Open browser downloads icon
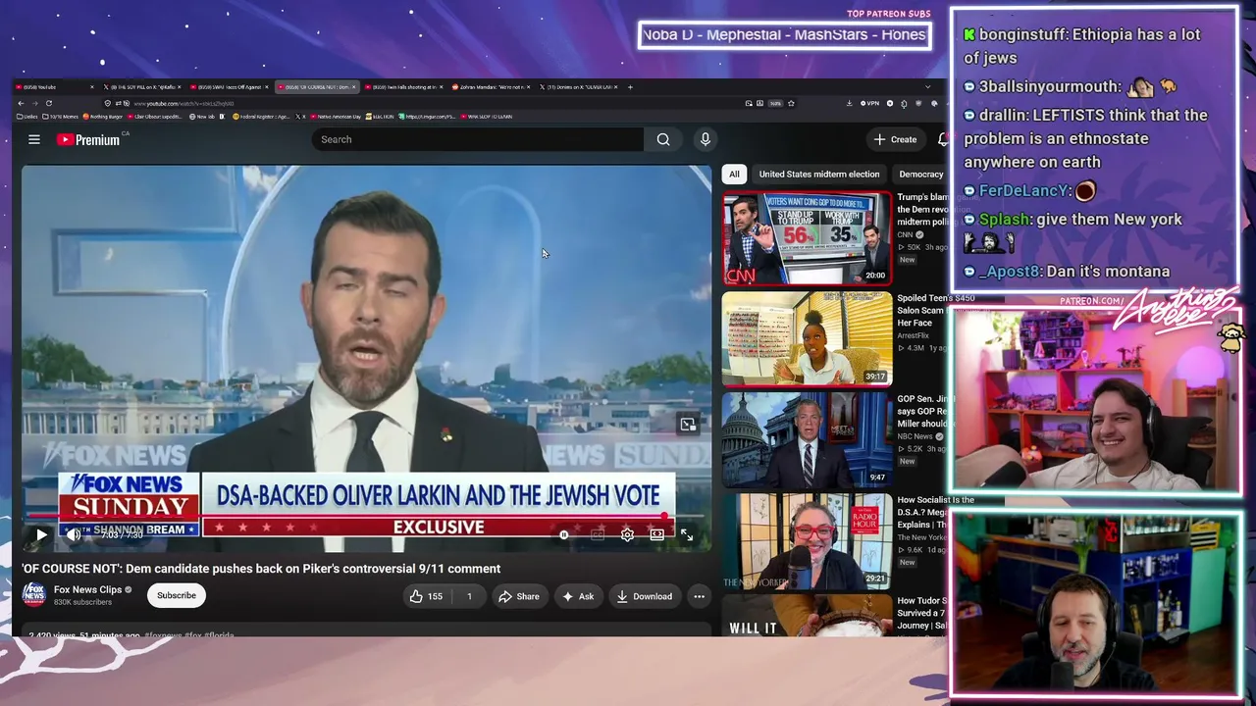The width and height of the screenshot is (1256, 706). point(850,103)
